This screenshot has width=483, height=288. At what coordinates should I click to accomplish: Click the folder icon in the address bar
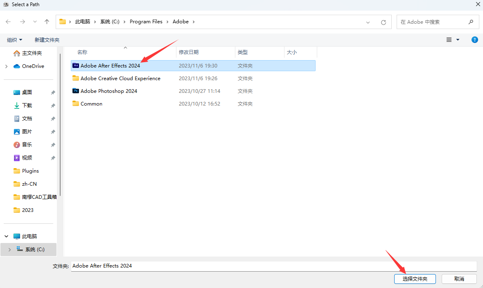(x=63, y=22)
